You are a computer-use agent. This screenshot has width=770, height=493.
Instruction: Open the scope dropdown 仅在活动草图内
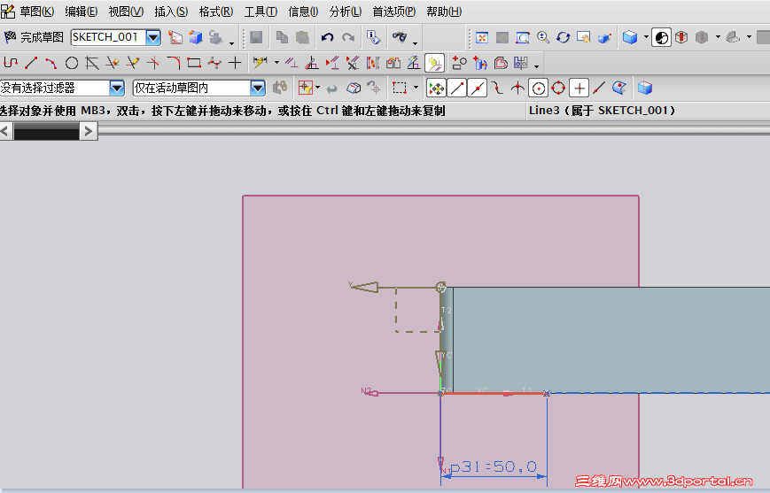pos(258,88)
